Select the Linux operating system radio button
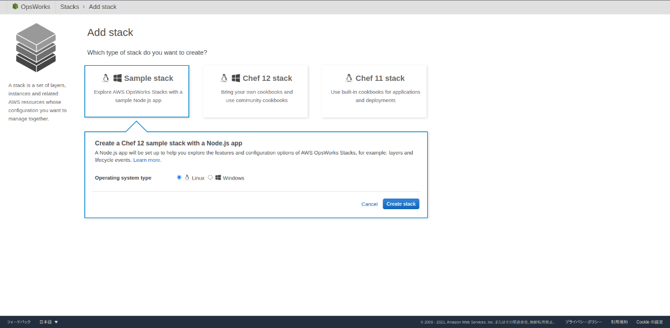 tap(179, 177)
